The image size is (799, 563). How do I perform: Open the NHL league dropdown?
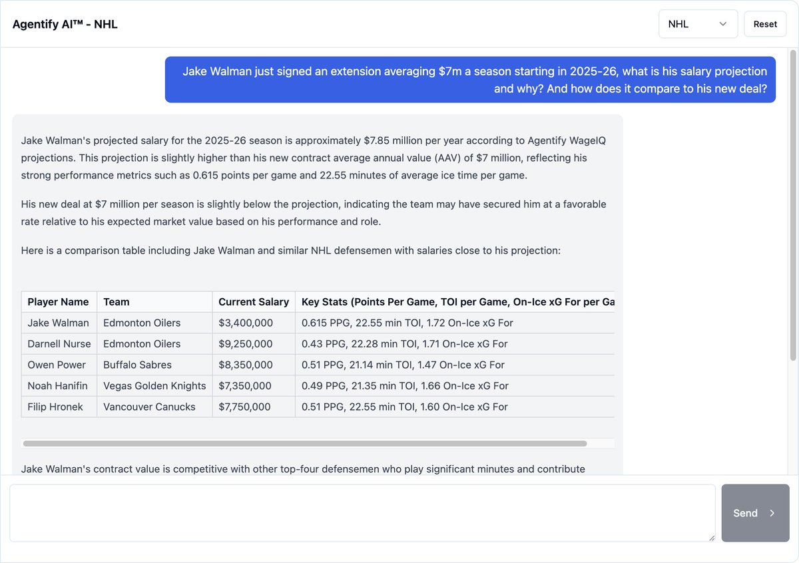[698, 24]
